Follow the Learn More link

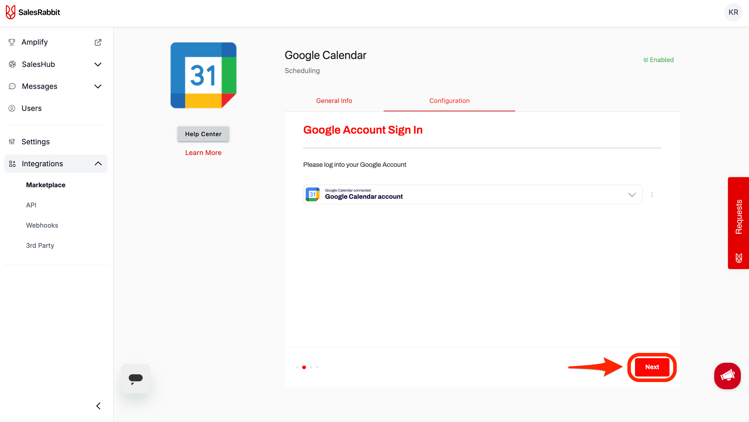203,153
